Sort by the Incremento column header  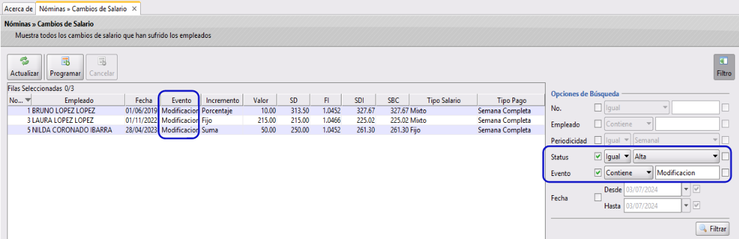pos(223,100)
